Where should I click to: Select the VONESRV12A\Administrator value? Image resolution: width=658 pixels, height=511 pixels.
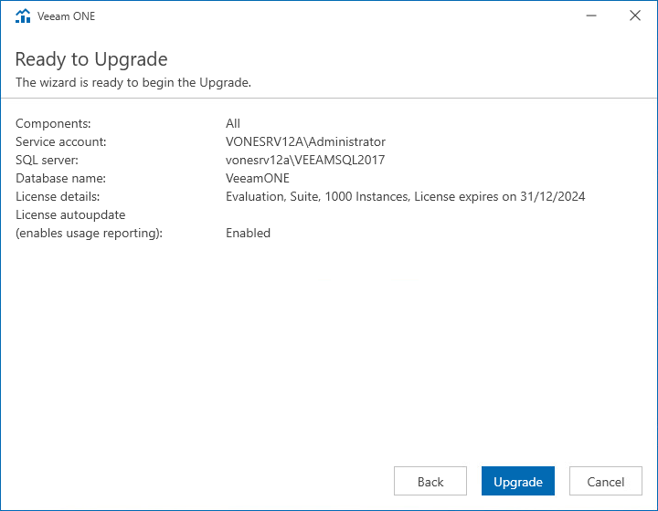click(305, 142)
